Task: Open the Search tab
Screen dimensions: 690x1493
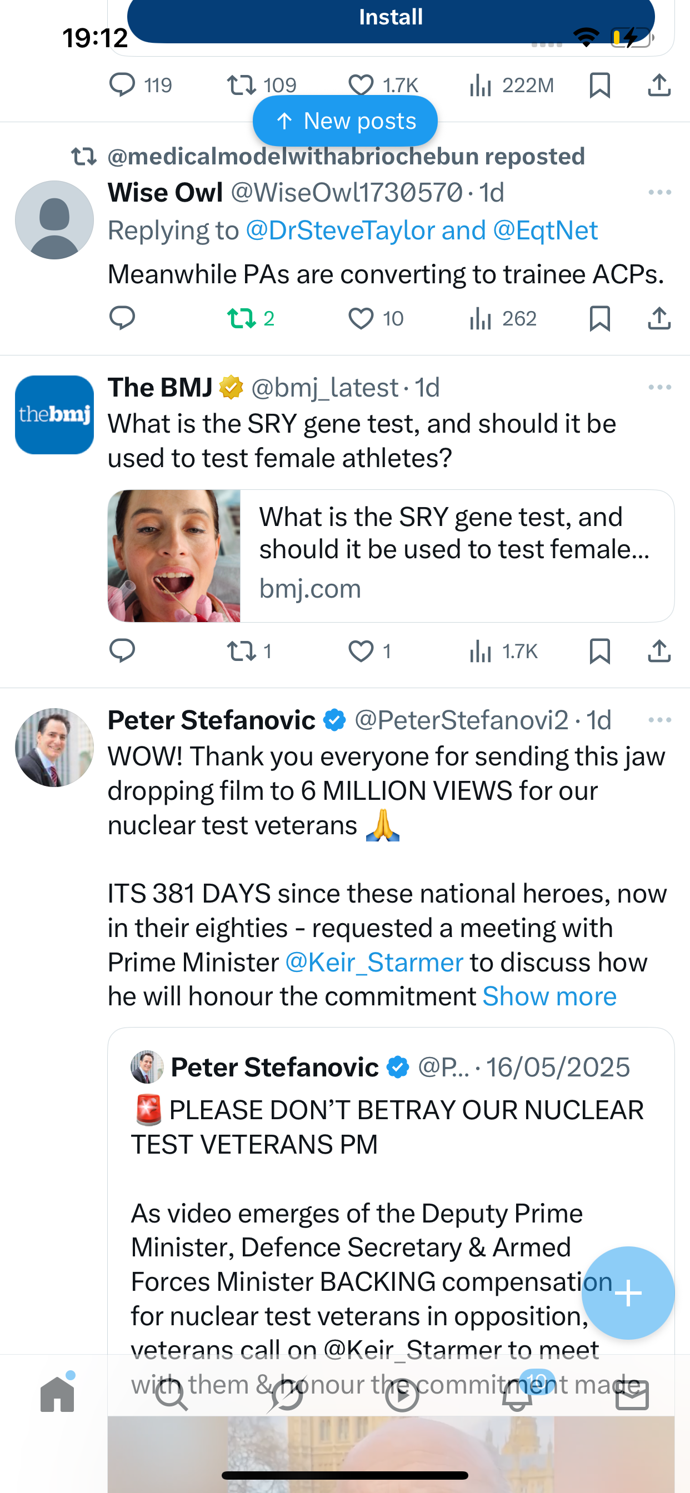Action: click(172, 1396)
